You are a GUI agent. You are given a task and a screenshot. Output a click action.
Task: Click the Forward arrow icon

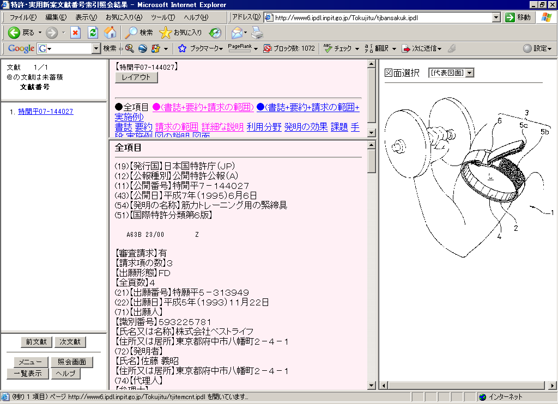point(52,33)
